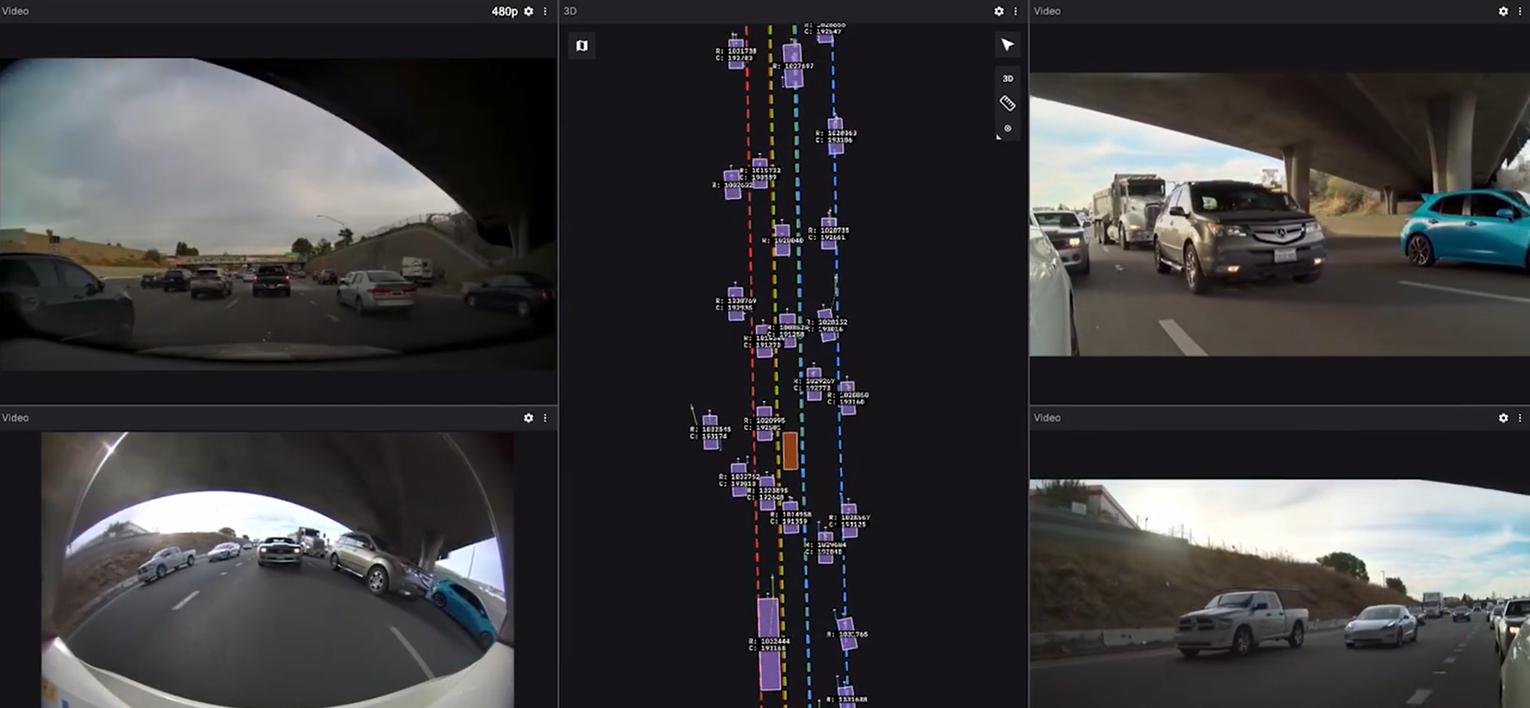Open settings gear beside 480p label
The width and height of the screenshot is (1530, 708).
coord(529,11)
